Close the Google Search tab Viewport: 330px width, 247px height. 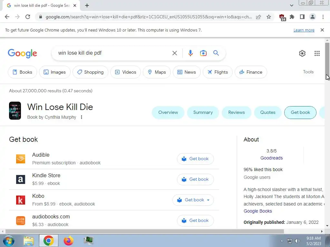click(x=74, y=6)
